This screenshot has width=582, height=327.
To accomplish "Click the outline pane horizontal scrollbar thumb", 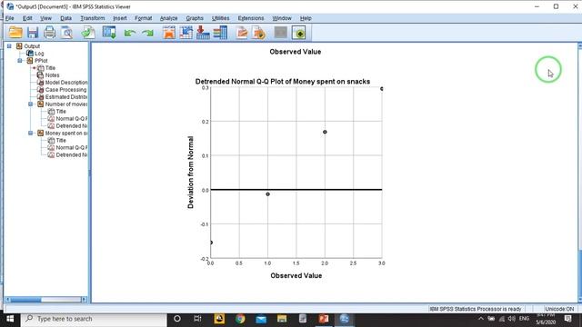I will pyautogui.click(x=25, y=299).
